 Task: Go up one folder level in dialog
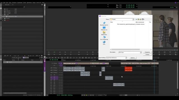[138, 19]
